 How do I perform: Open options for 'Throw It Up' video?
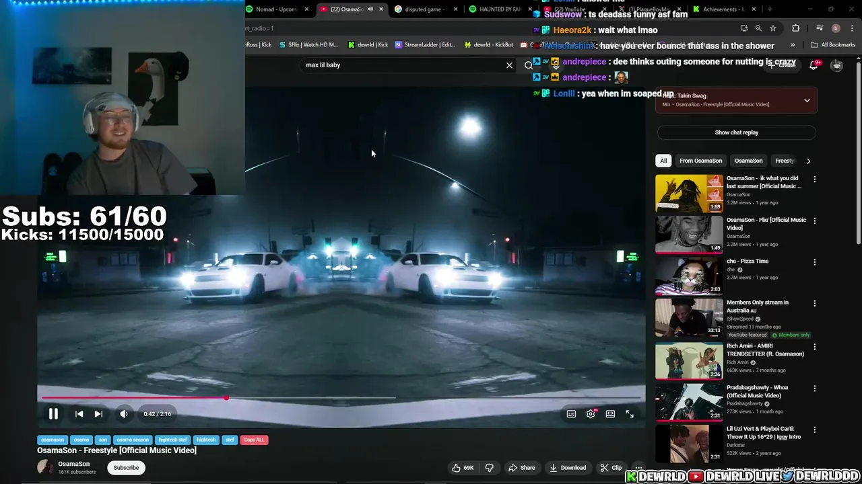click(814, 430)
